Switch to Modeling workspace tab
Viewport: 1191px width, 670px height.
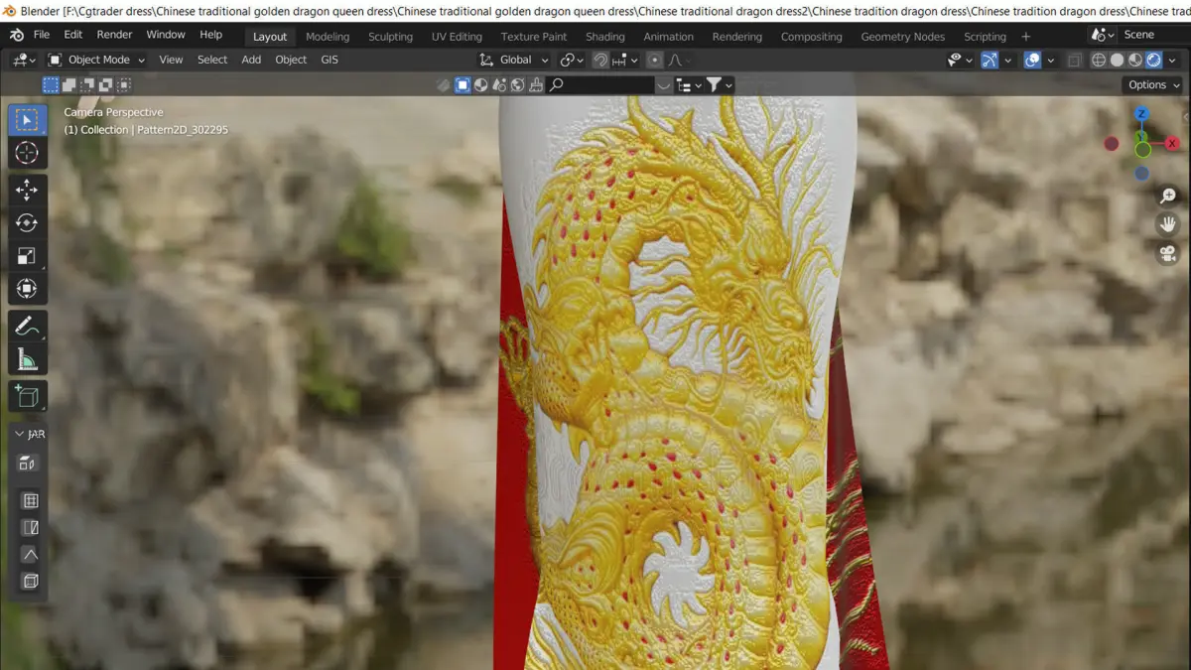coord(328,37)
